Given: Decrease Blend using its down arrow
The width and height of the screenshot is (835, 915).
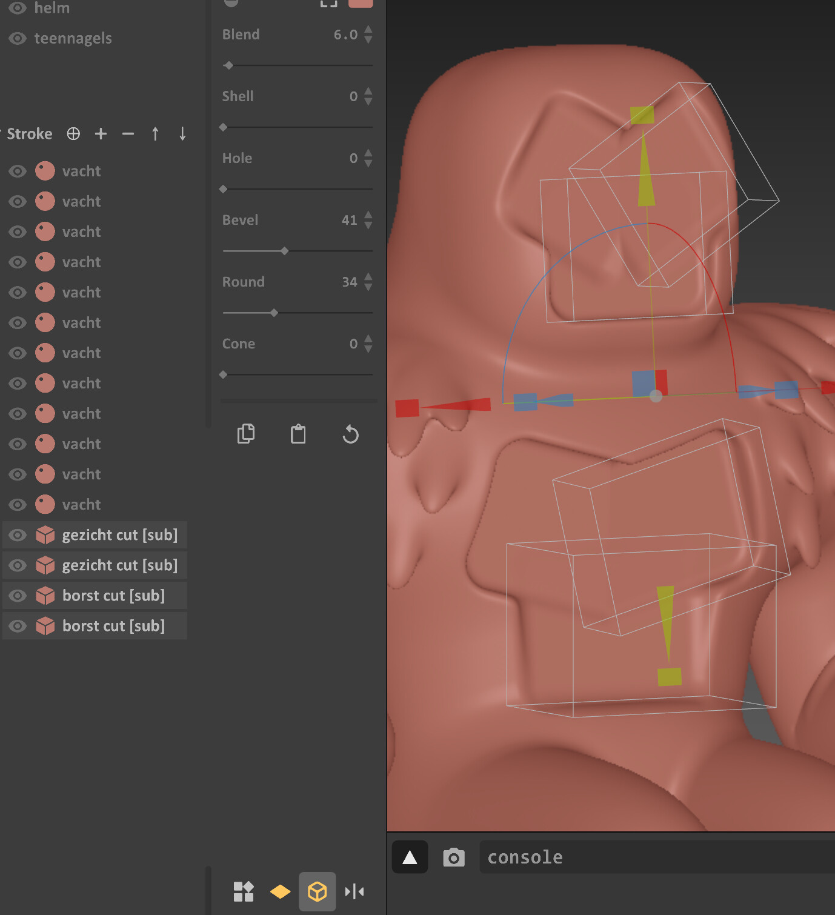Looking at the screenshot, I should coord(368,40).
